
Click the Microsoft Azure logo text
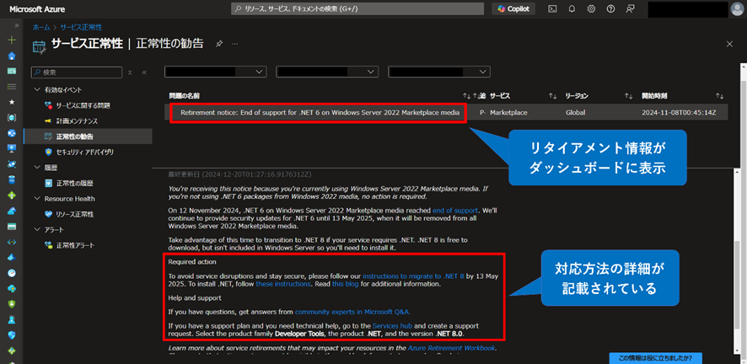click(38, 9)
